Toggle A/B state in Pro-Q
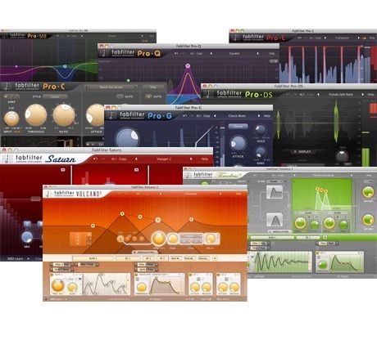This screenshot has height=340, width=377. point(193,54)
